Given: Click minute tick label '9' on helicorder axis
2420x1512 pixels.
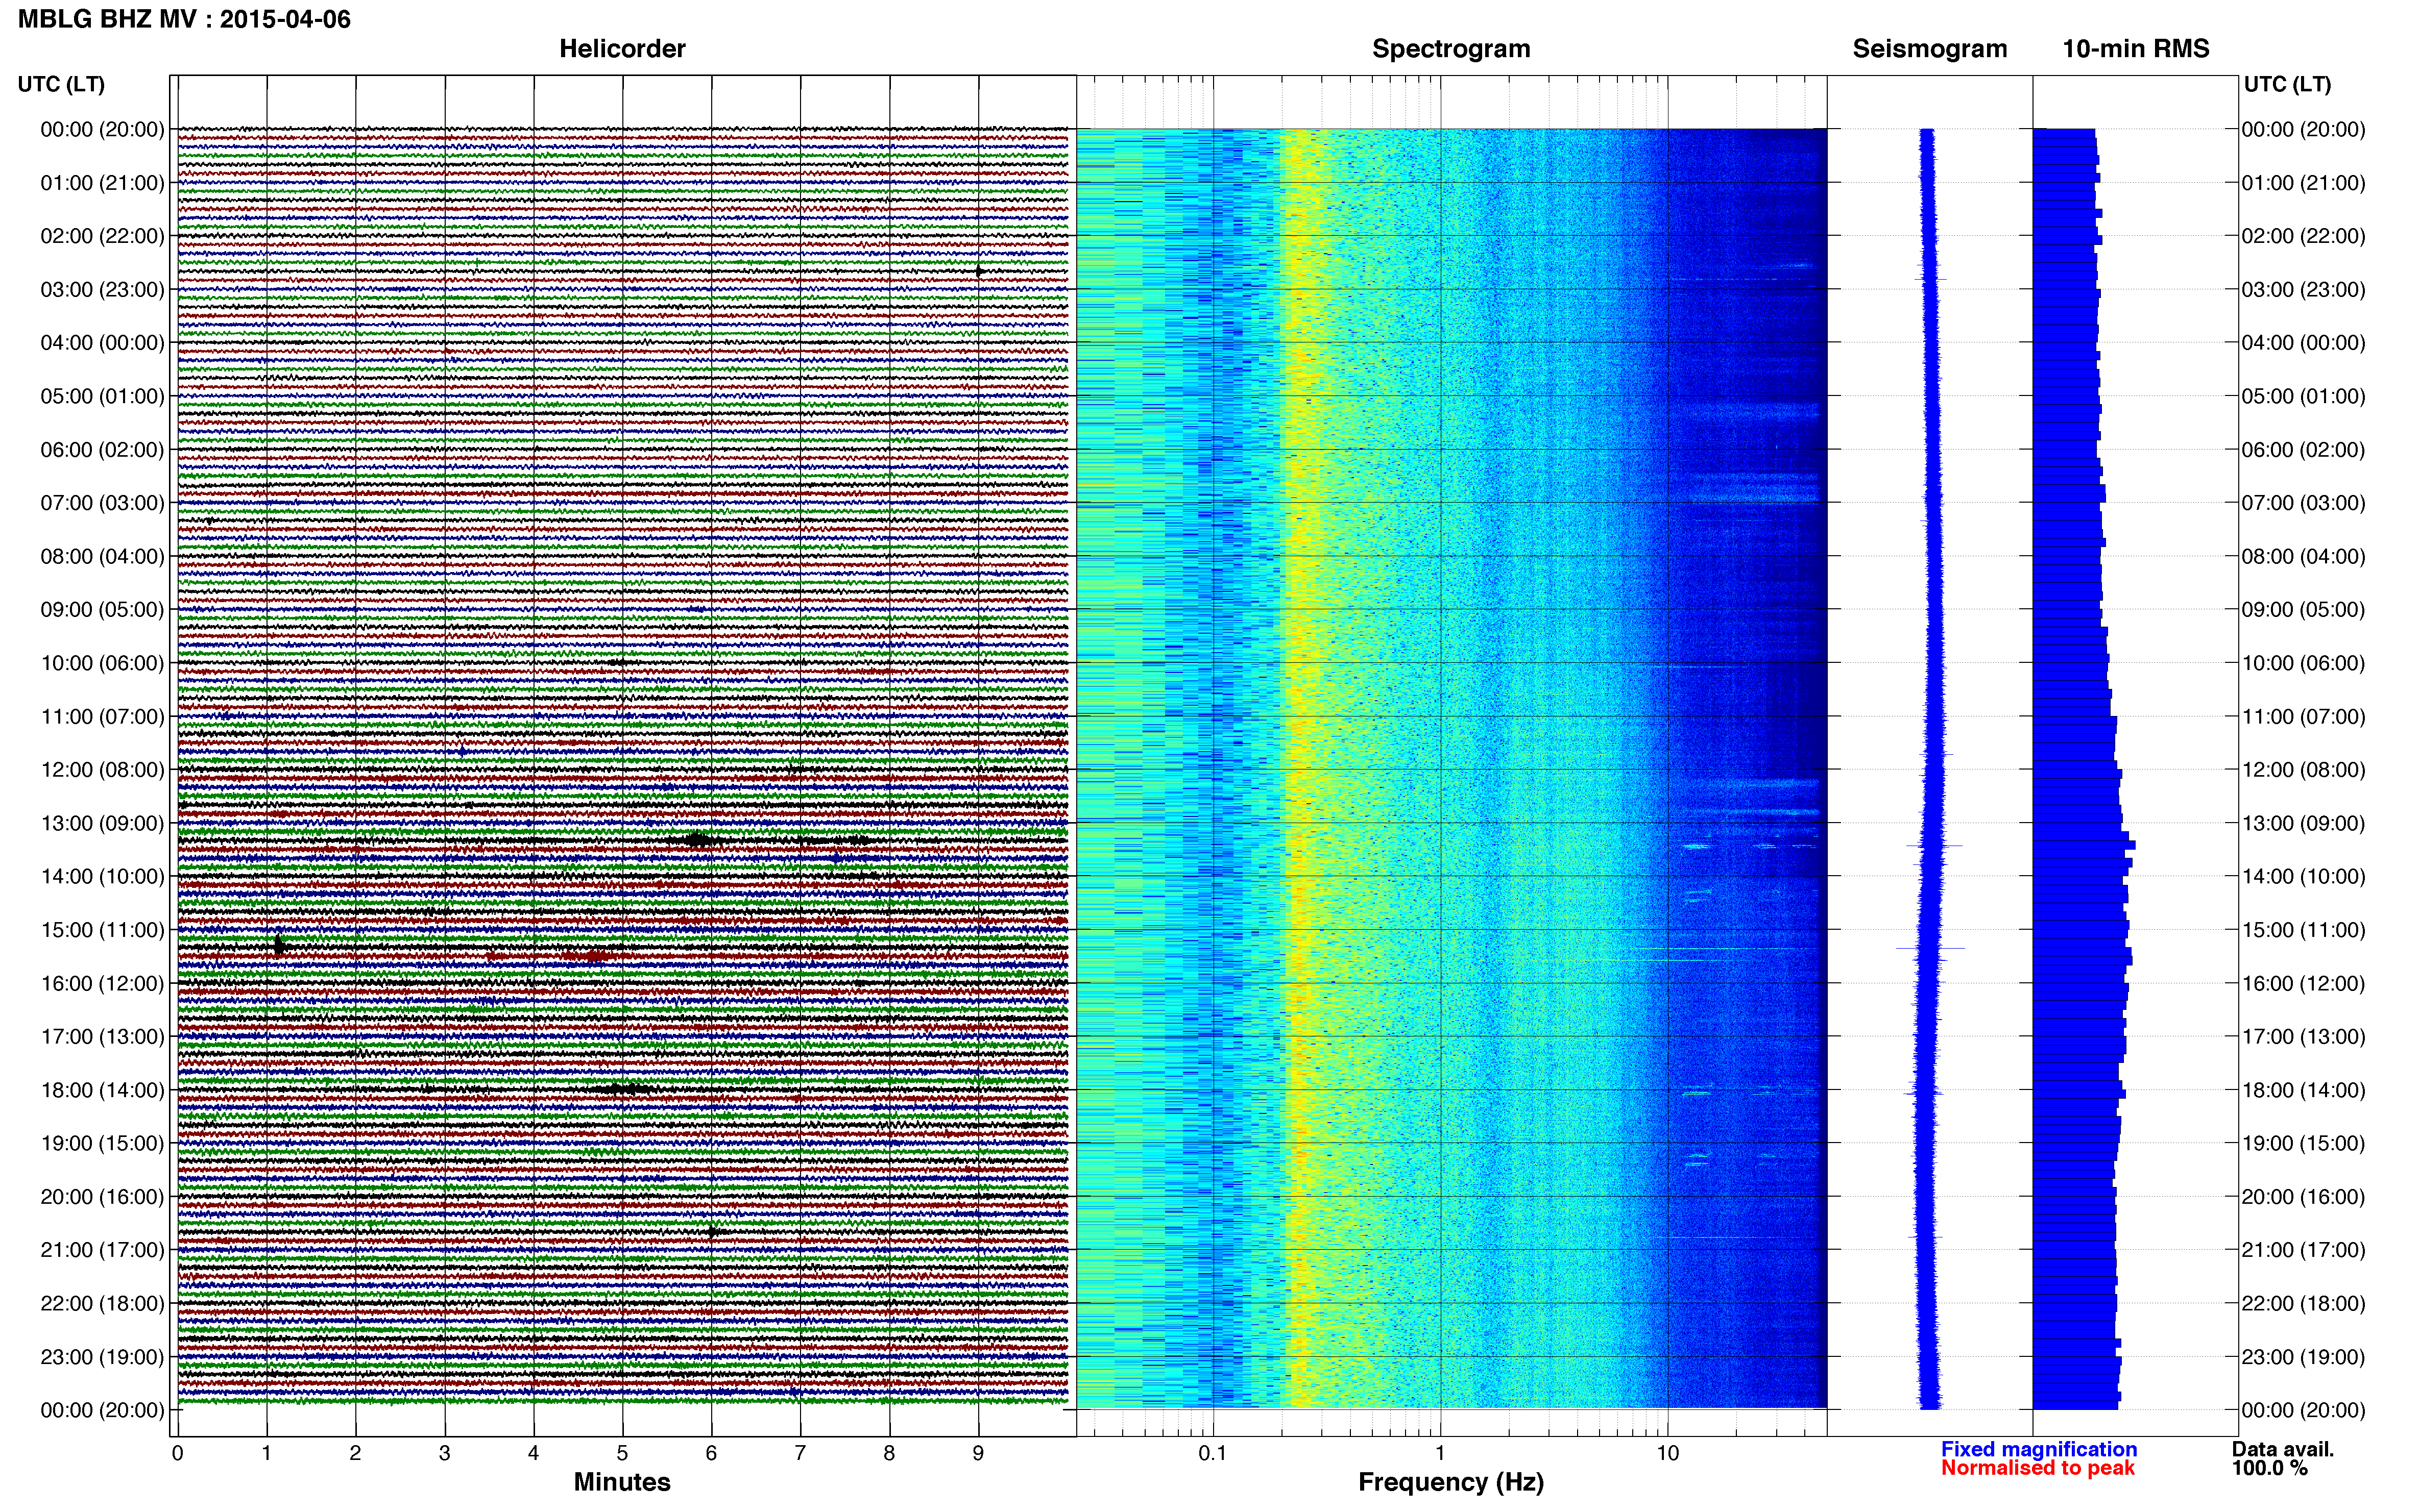Looking at the screenshot, I should [978, 1453].
